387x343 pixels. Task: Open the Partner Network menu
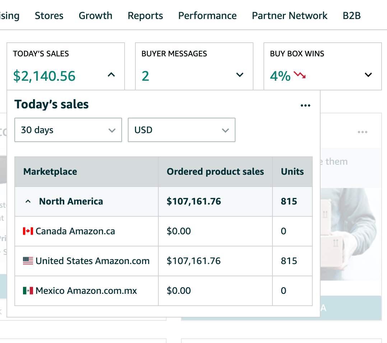pyautogui.click(x=289, y=16)
